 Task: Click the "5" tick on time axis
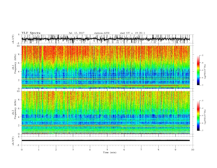coord(107,150)
